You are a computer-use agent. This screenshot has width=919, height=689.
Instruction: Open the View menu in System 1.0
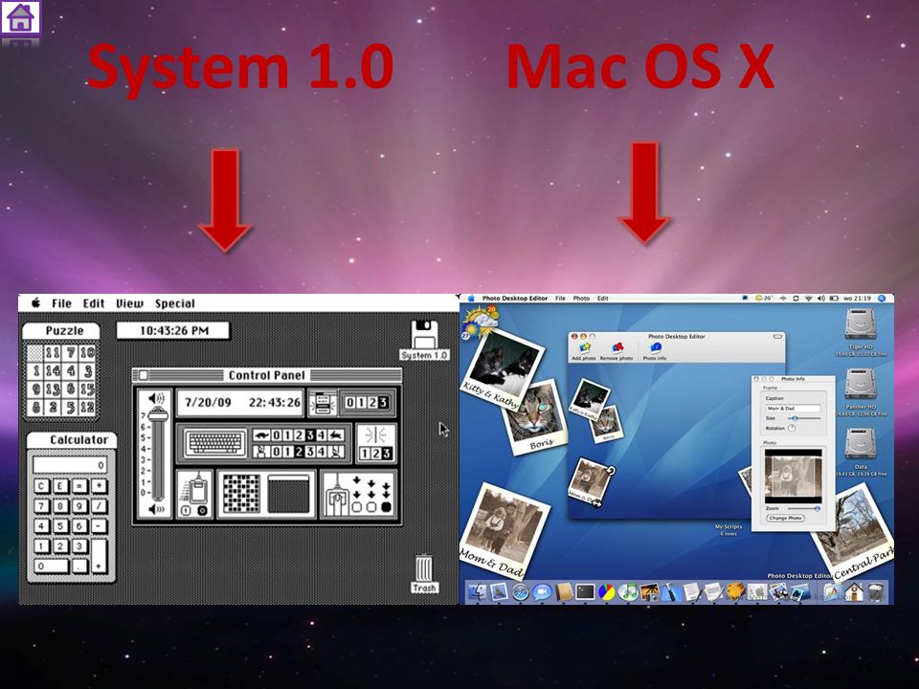129,303
